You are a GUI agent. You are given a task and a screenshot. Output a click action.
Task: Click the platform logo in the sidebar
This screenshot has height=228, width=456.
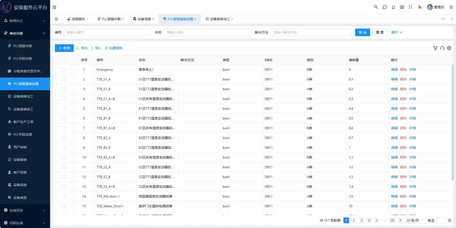point(6,7)
